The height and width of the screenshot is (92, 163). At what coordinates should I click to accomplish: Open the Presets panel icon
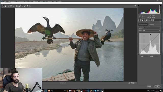[x=154, y=20]
